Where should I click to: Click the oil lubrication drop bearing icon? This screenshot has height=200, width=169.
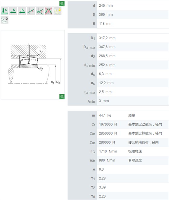[5, 20]
